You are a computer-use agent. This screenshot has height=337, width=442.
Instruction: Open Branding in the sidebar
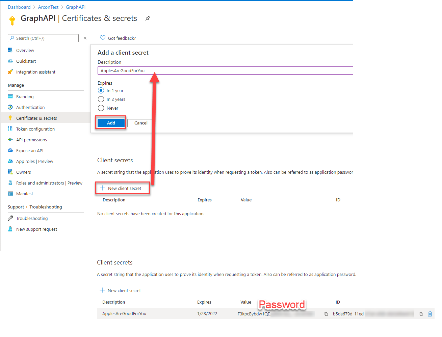tap(25, 96)
